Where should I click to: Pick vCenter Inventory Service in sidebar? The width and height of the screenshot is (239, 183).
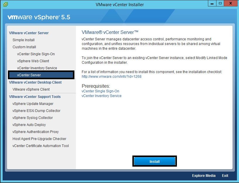pyautogui.click(x=37, y=68)
